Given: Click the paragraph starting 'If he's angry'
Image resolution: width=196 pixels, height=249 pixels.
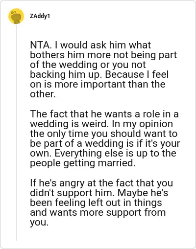Looking at the screenshot, I should pos(101,203).
